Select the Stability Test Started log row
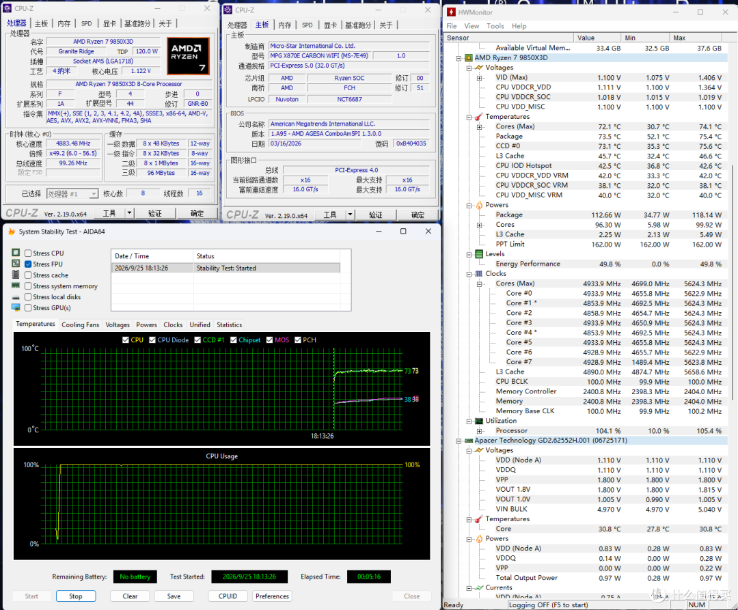738x610 pixels. (225, 268)
